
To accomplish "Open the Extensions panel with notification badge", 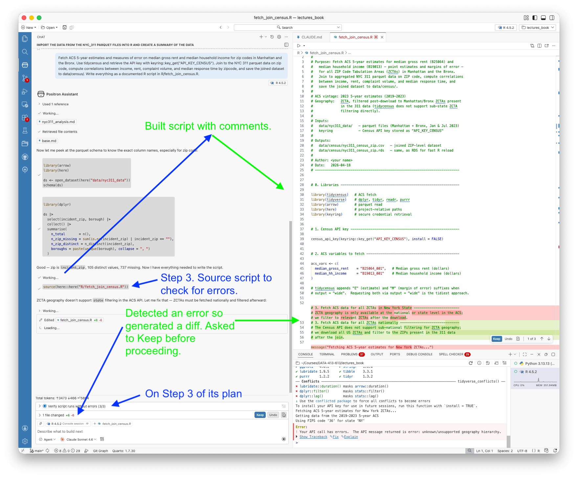I will 25,118.
